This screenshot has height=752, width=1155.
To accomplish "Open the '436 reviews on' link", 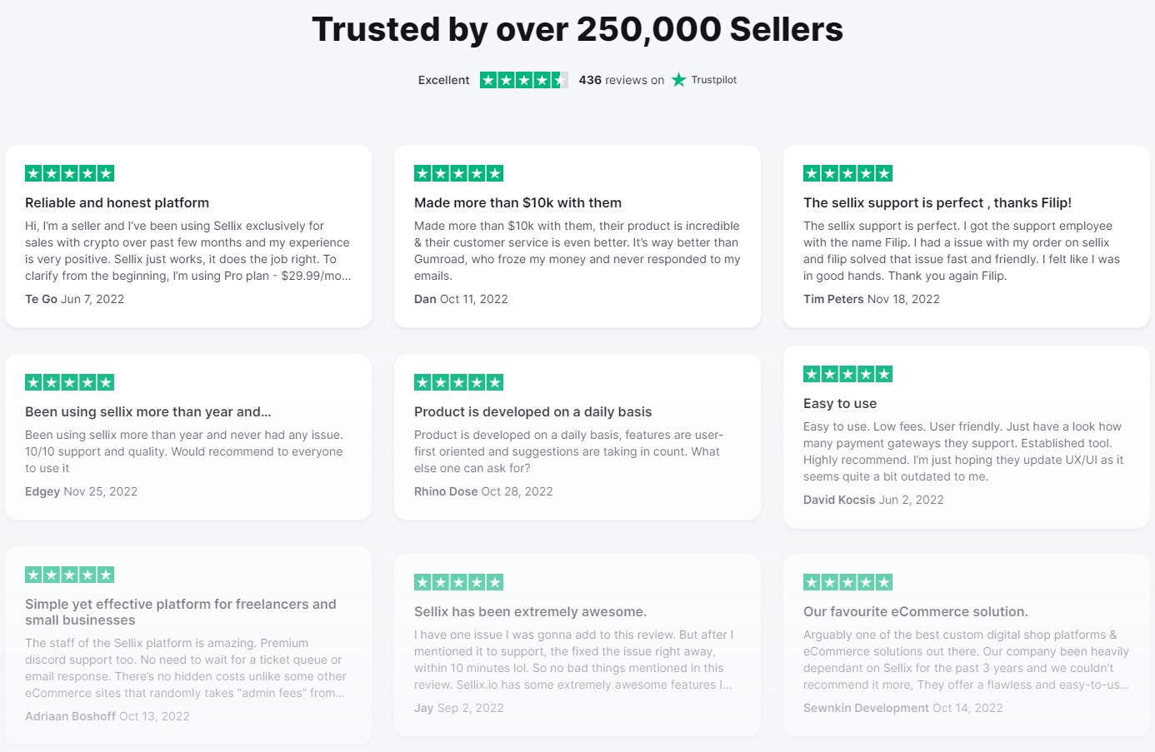I will (x=622, y=80).
